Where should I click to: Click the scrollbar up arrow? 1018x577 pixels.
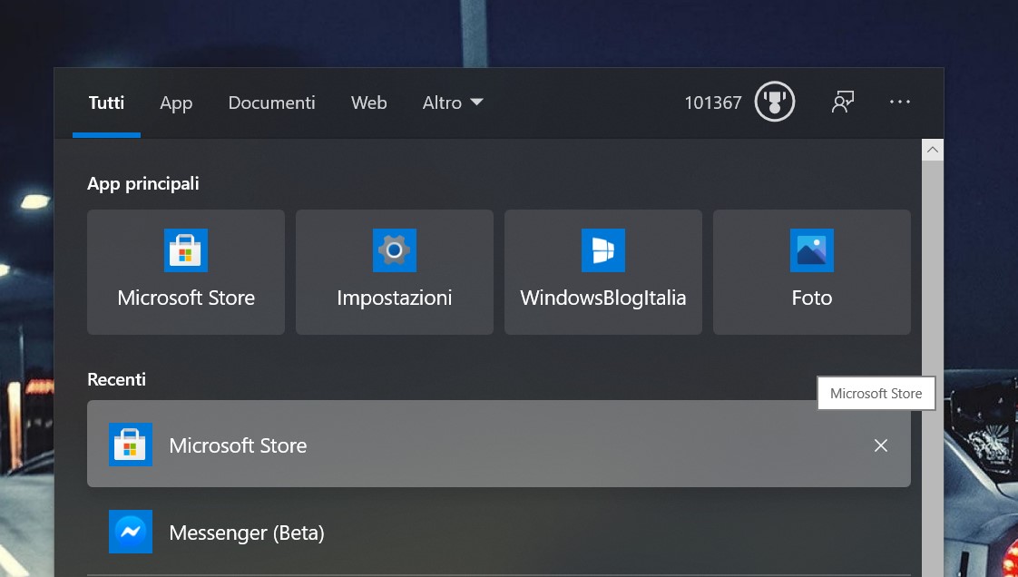933,150
